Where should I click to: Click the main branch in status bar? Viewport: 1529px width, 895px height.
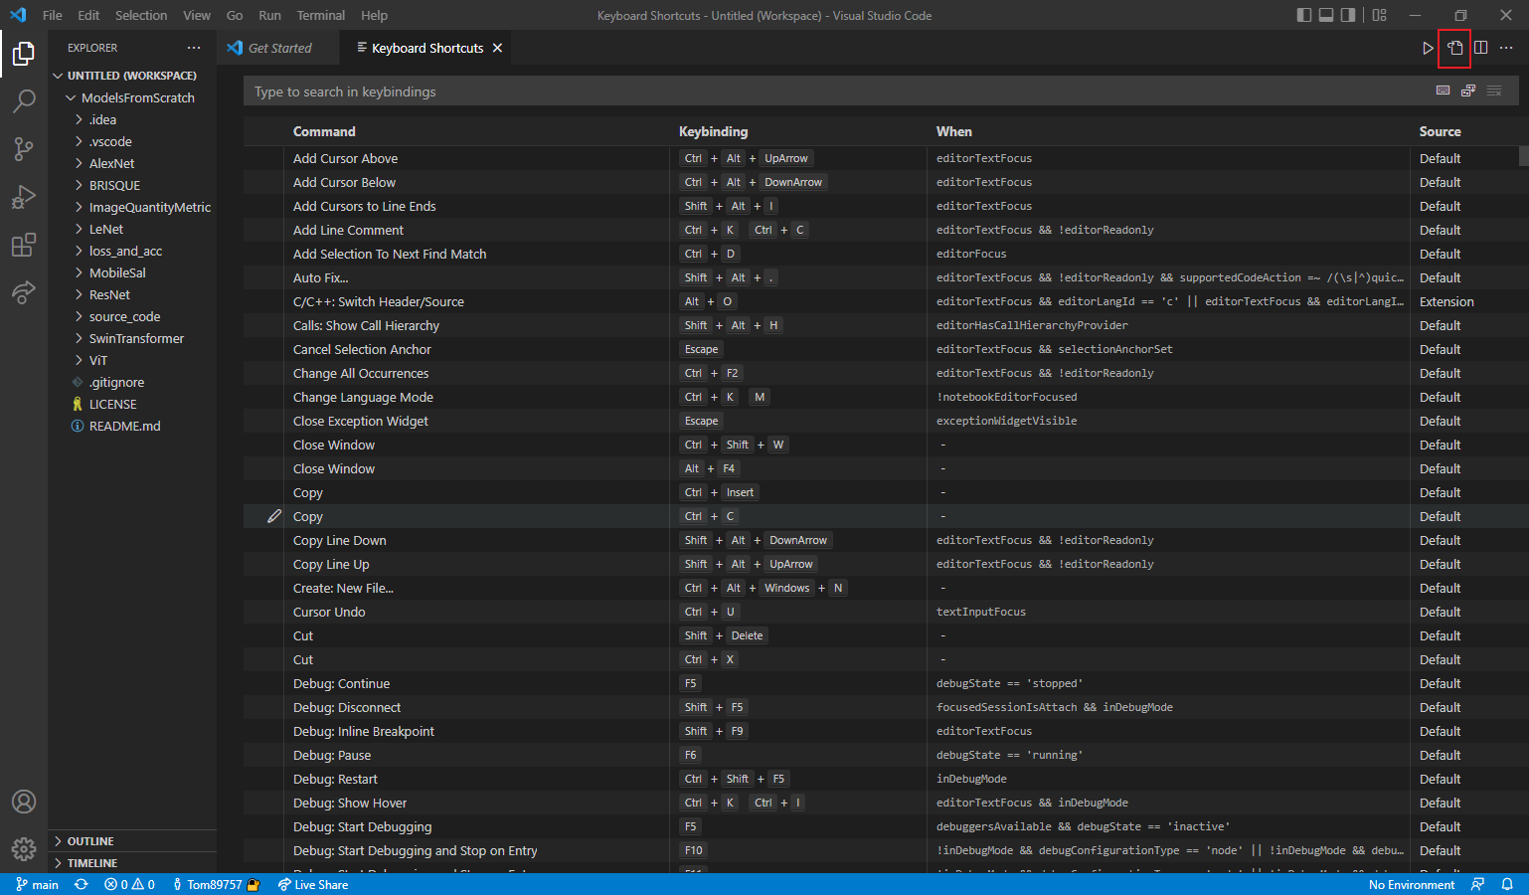coord(38,884)
